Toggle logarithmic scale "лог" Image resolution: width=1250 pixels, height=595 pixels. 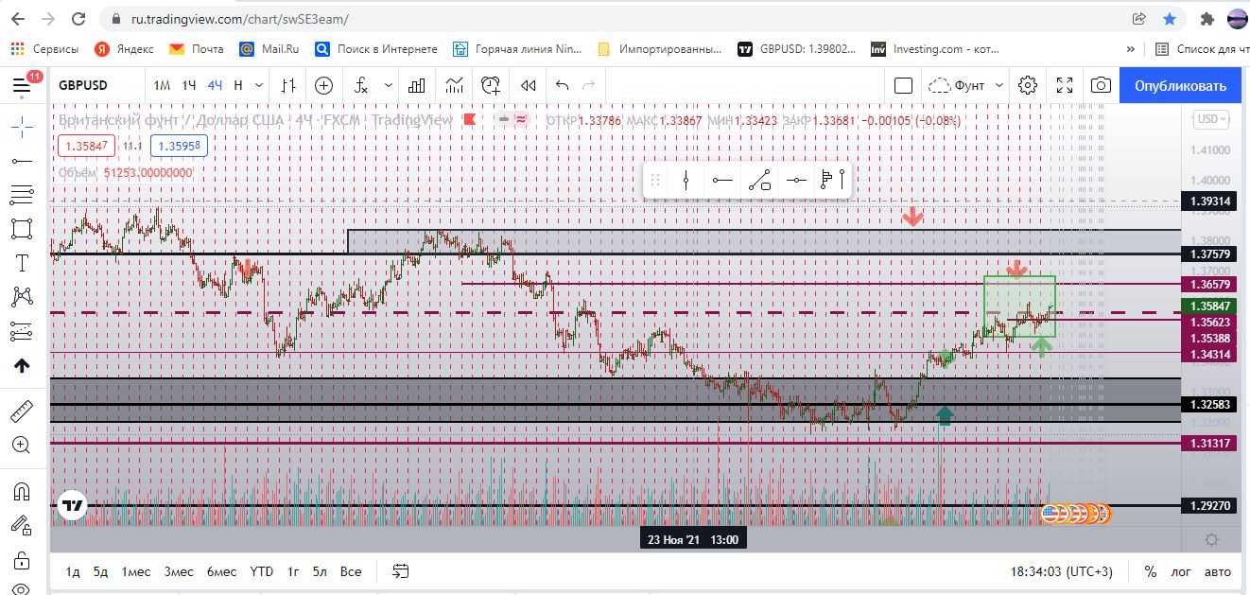tap(1181, 571)
